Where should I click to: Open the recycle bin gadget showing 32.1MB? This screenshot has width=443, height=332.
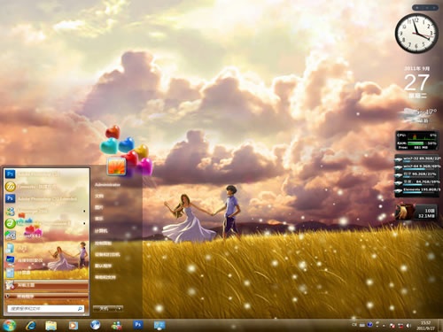416,212
